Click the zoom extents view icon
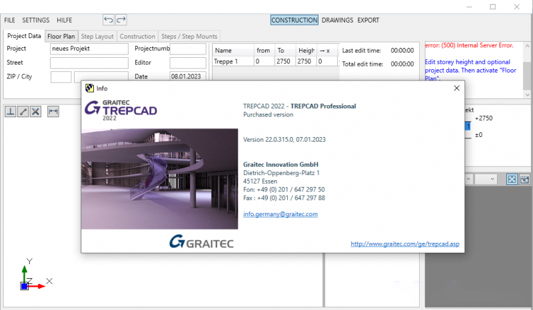The height and width of the screenshot is (310, 533). point(512,179)
